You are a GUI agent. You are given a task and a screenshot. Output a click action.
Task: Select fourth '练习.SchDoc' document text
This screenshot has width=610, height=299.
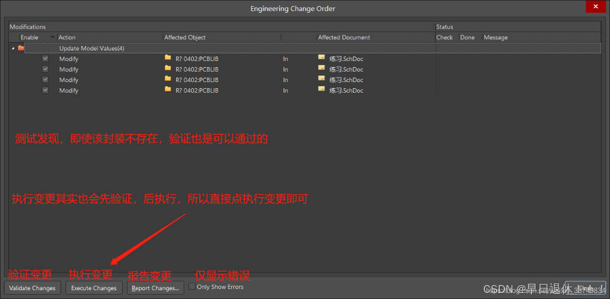(346, 90)
